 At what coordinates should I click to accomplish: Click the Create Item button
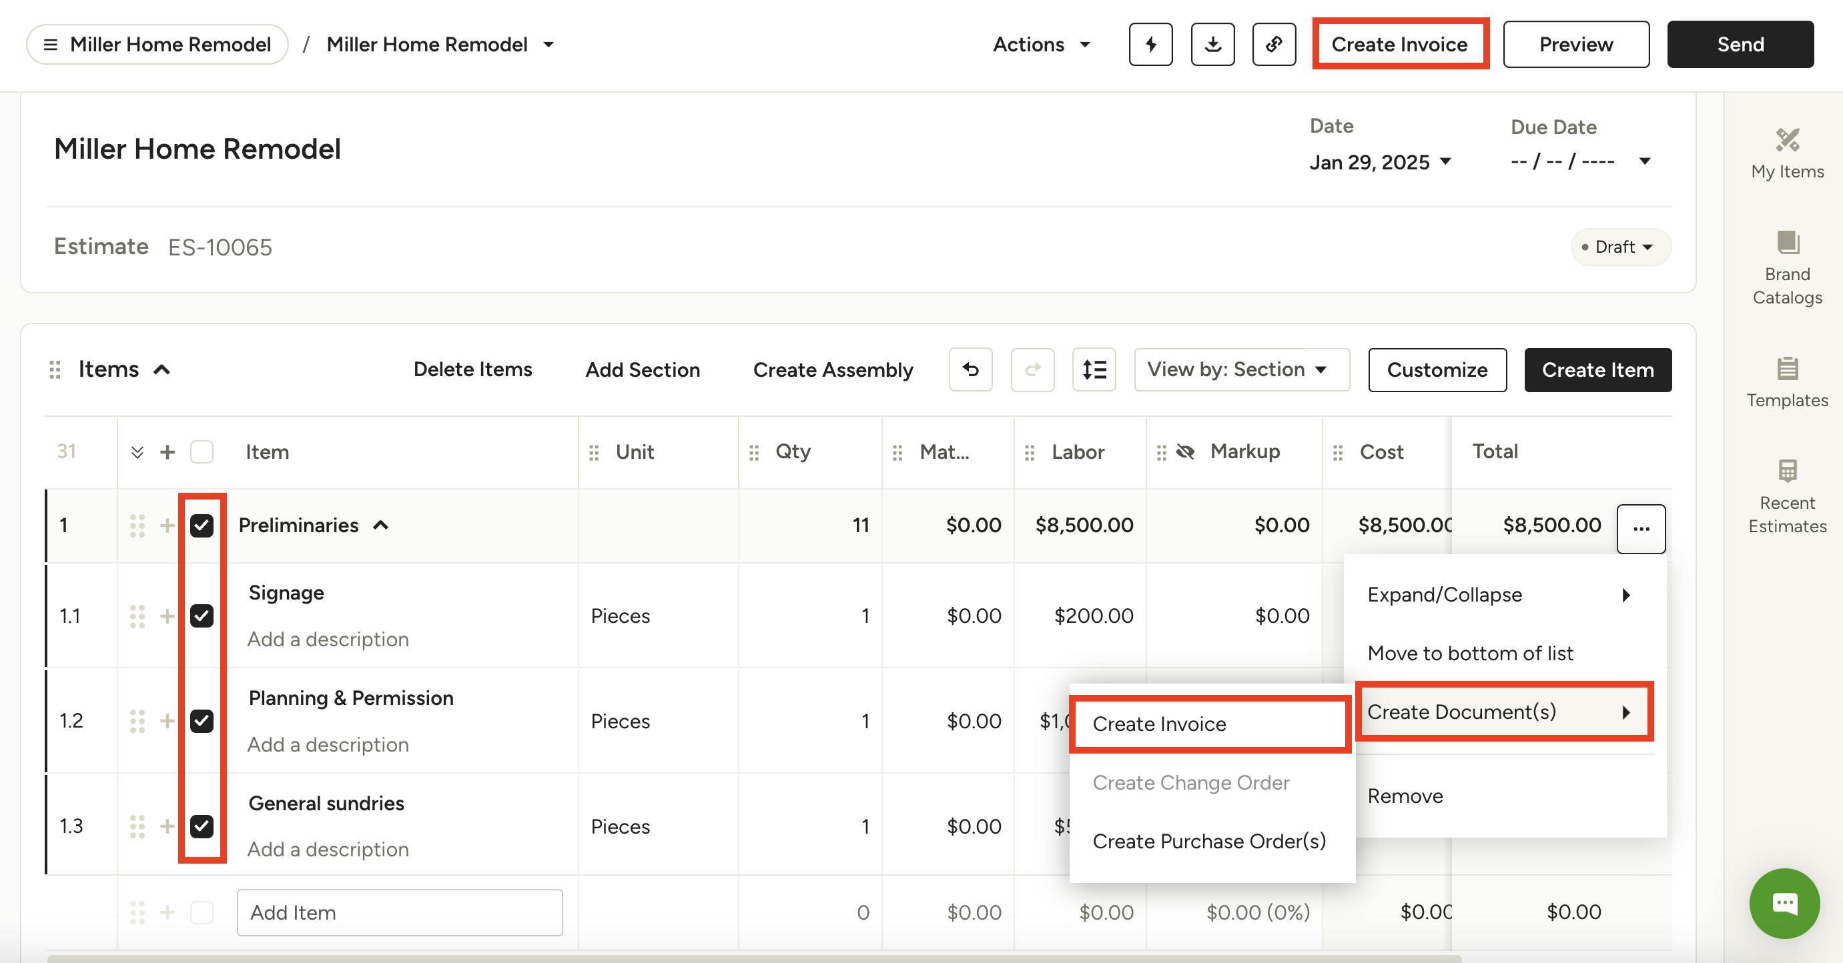[x=1597, y=369]
